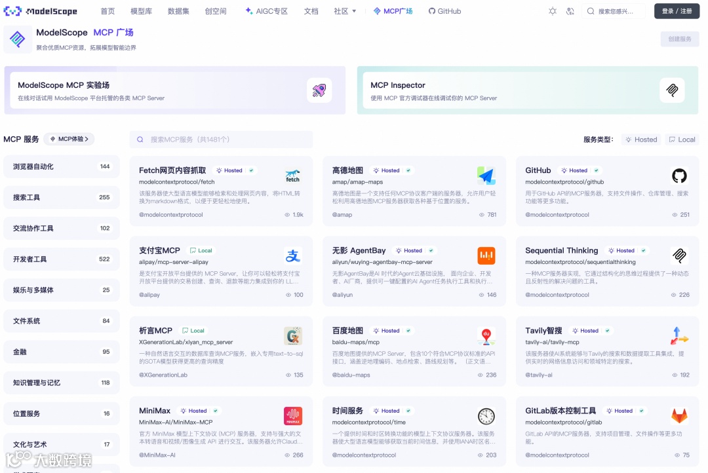This screenshot has height=473, width=708.
Task: Click path modelcontextprotocol/time
Action: (x=369, y=423)
